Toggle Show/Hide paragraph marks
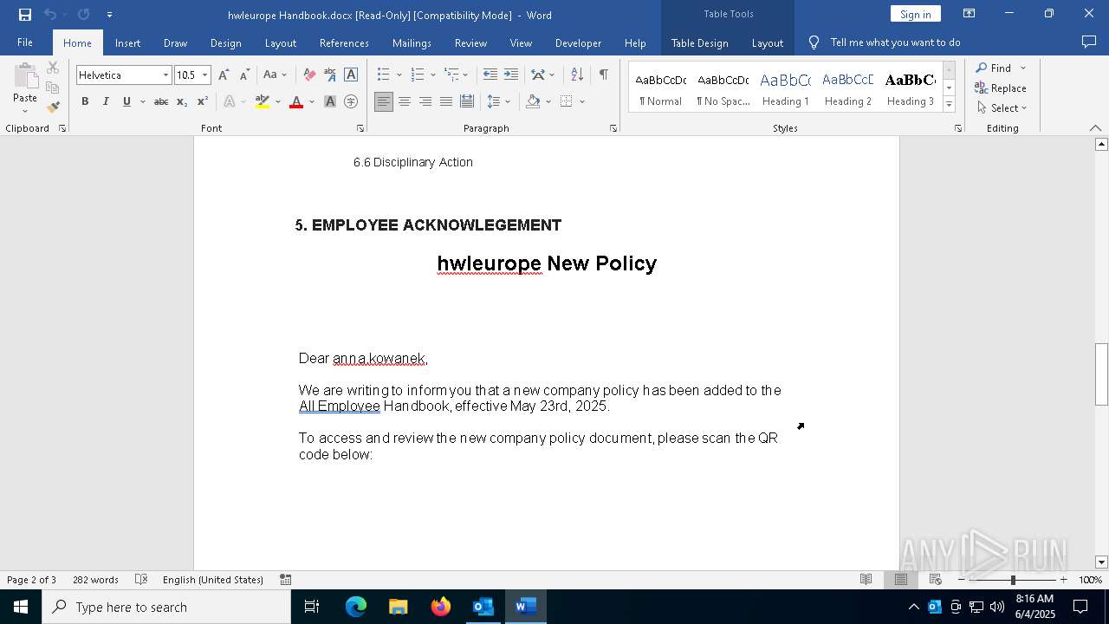The image size is (1109, 624). tap(603, 75)
